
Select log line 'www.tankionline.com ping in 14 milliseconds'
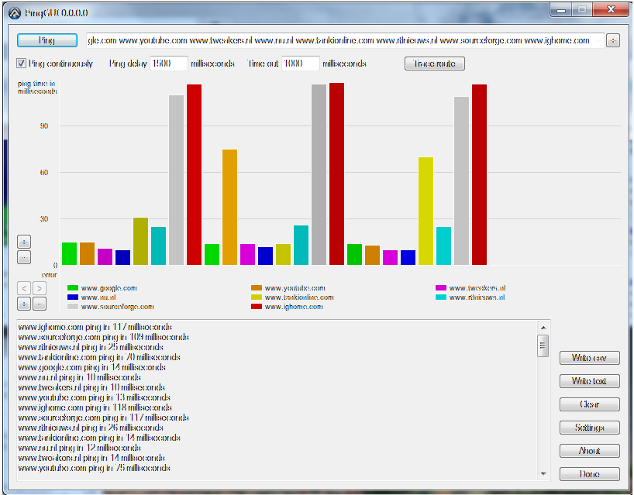click(x=99, y=438)
